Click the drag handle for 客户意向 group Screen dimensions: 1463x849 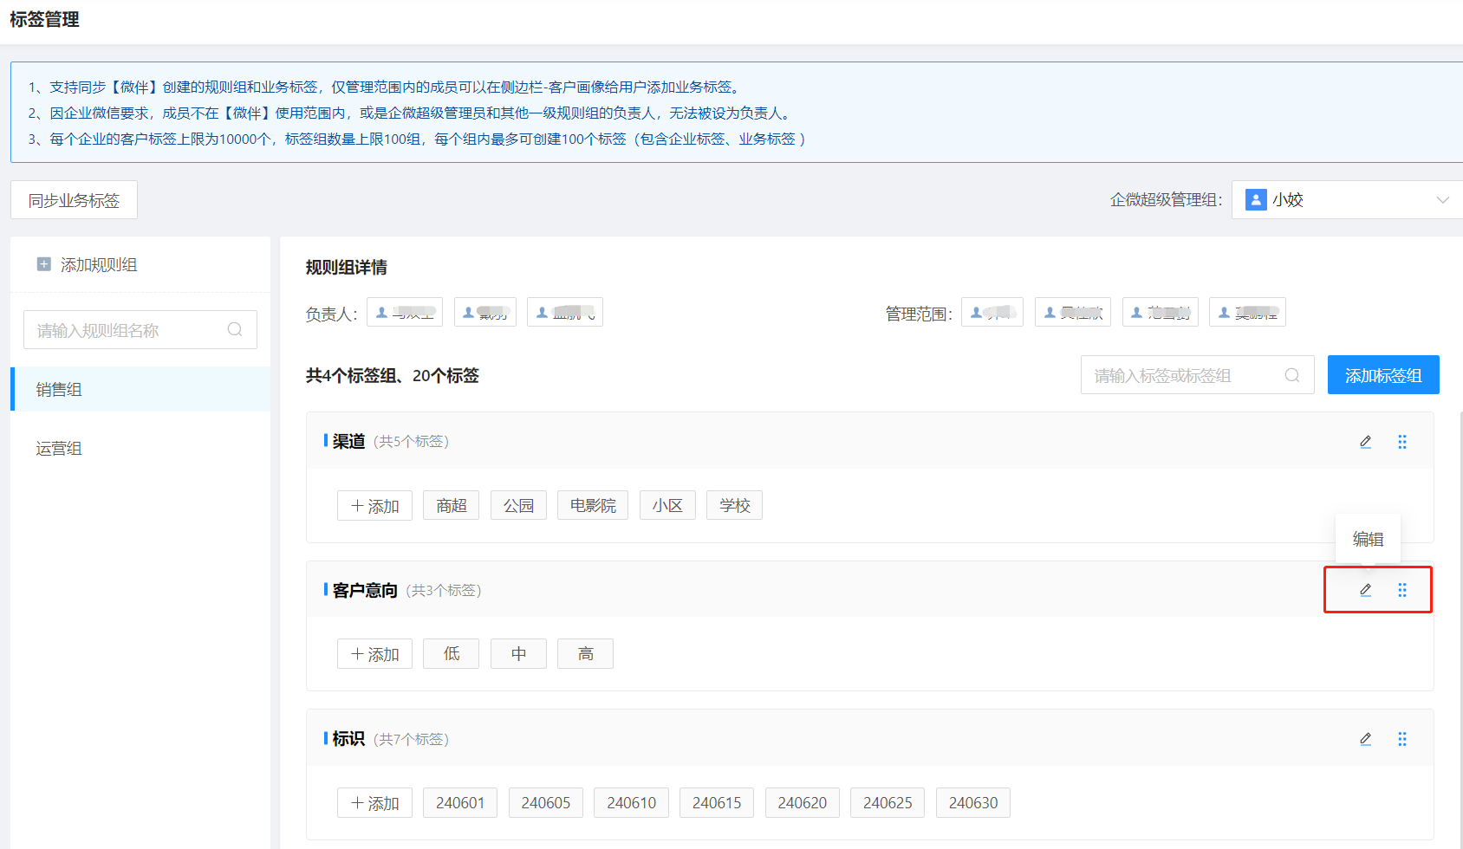(1402, 590)
